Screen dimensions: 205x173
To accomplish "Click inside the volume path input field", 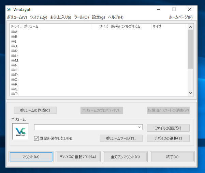I will tap(85, 127).
